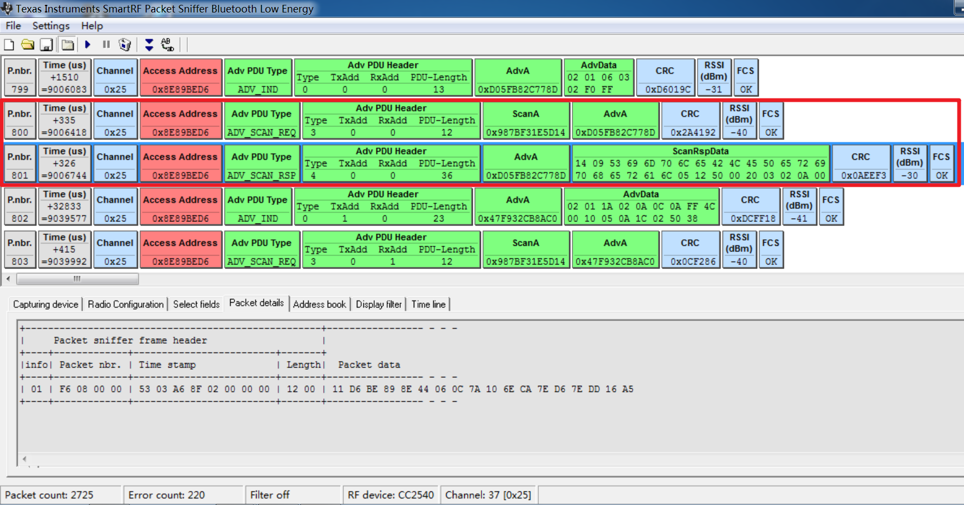Open the Settings menu
The height and width of the screenshot is (505, 964).
(51, 25)
